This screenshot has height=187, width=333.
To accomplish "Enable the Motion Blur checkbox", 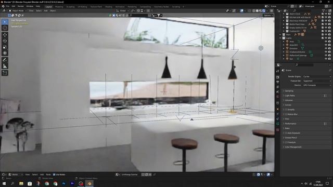I will click(286, 114).
